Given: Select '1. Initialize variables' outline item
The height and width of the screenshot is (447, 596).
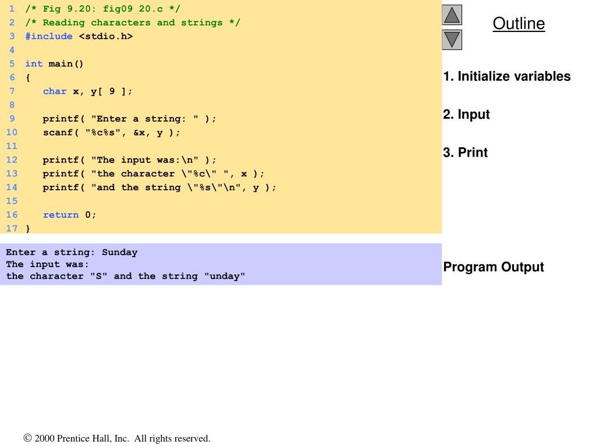Looking at the screenshot, I should pyautogui.click(x=507, y=76).
